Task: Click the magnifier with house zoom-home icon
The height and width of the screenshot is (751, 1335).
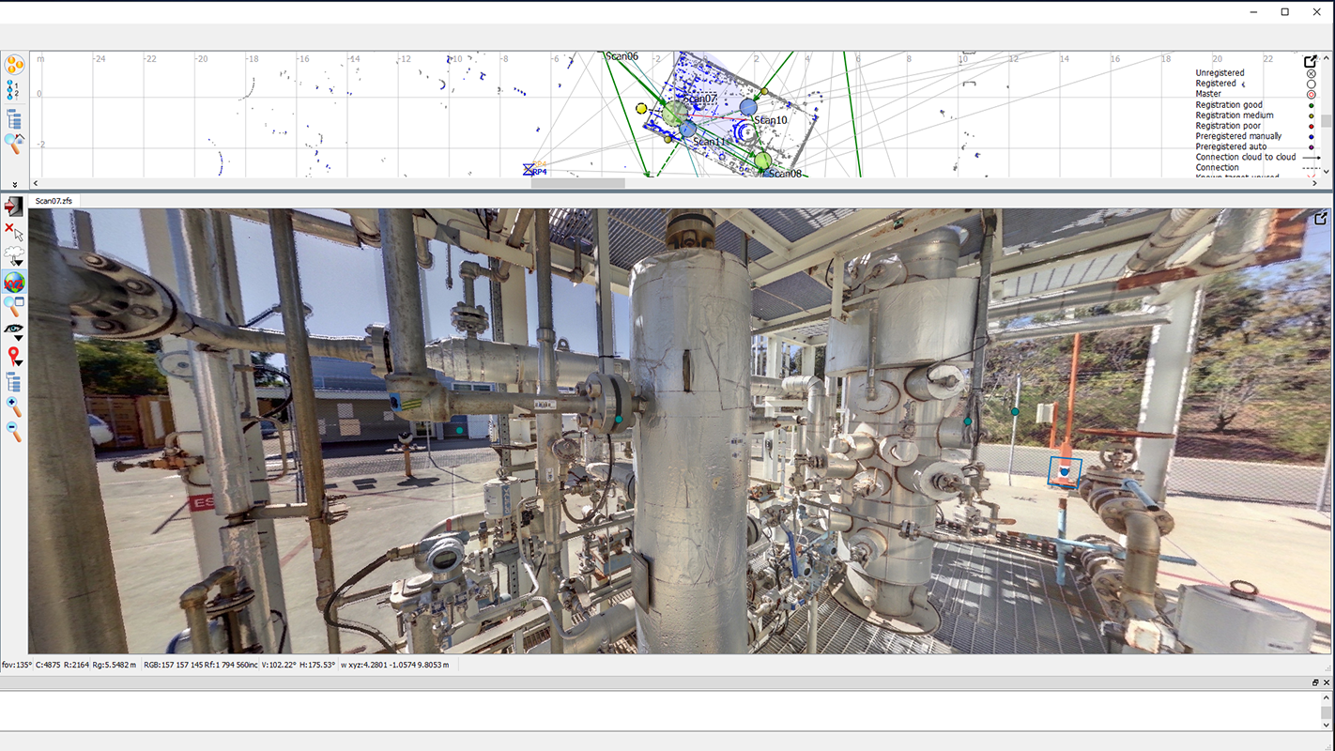Action: (14, 144)
